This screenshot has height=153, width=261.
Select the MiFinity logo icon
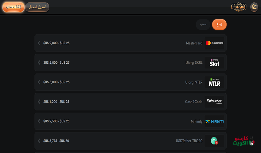tap(214, 121)
